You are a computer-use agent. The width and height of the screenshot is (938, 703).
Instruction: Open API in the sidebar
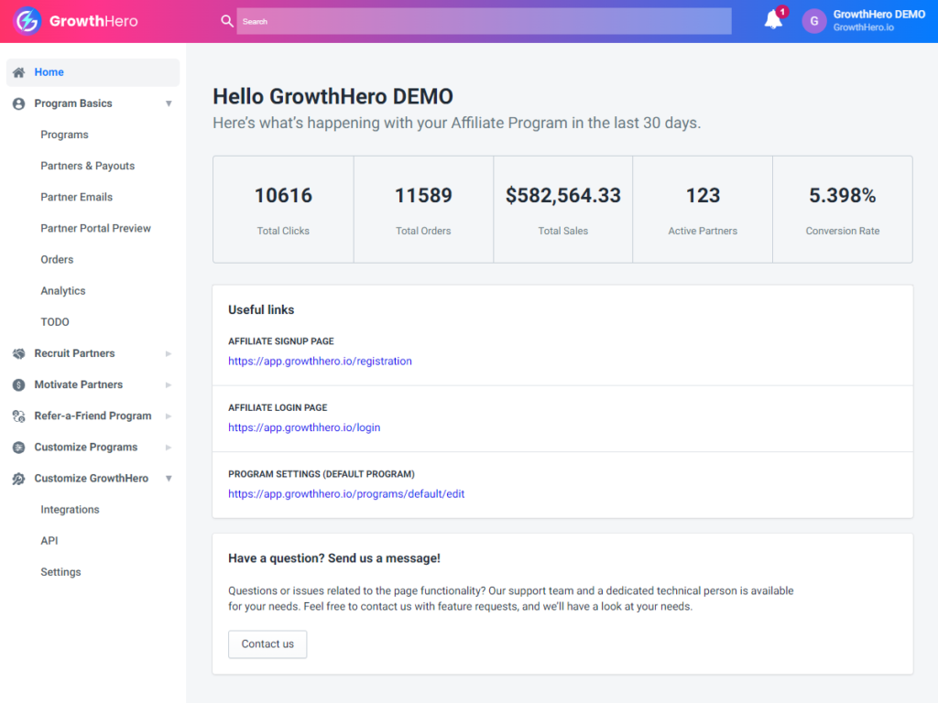49,540
